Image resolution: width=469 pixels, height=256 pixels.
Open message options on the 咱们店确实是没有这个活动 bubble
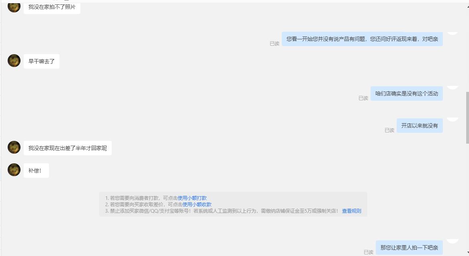453,86
